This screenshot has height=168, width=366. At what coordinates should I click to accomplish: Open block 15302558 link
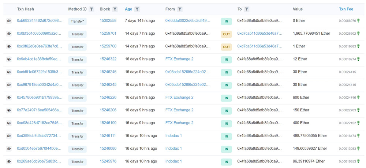click(x=108, y=21)
